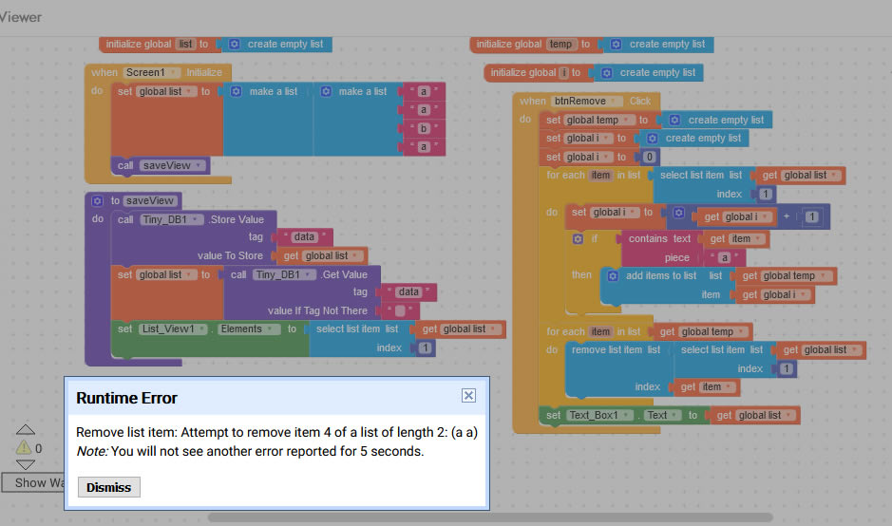
Task: Click gear icon on the first make a list block
Action: click(x=234, y=92)
